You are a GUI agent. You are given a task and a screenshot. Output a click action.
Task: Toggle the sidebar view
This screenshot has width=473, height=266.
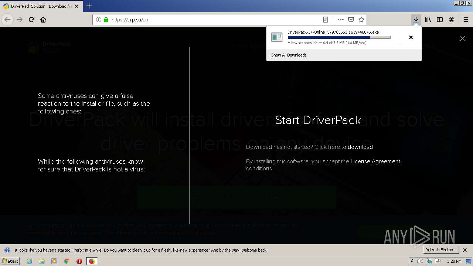coord(440,20)
